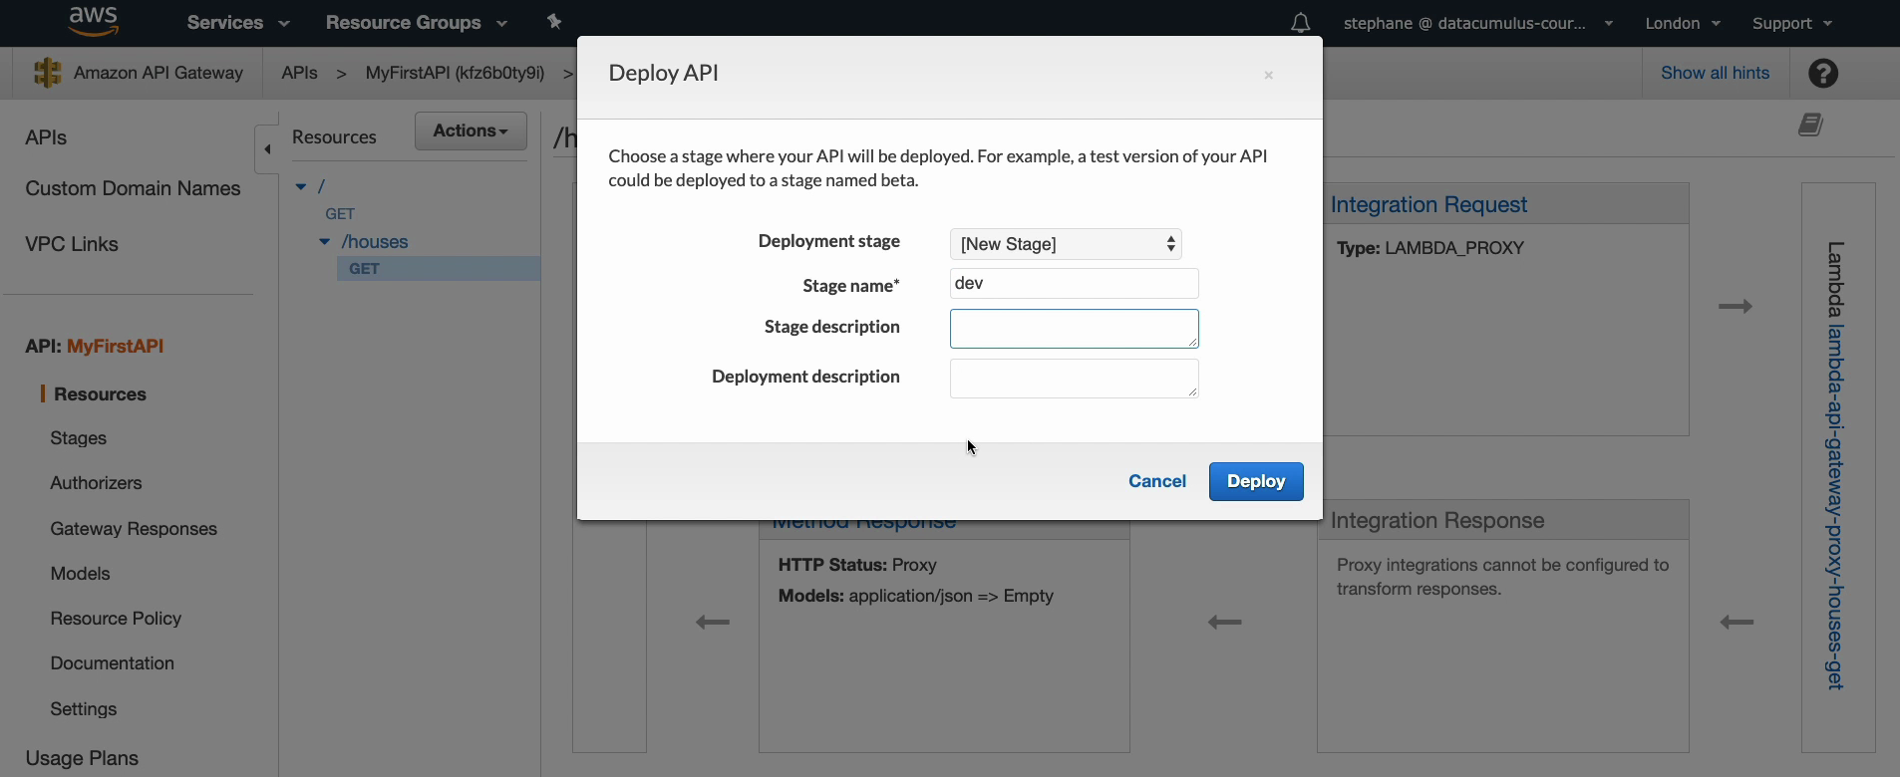Open the account menu for stephane
The height and width of the screenshot is (777, 1900).
click(x=1477, y=23)
